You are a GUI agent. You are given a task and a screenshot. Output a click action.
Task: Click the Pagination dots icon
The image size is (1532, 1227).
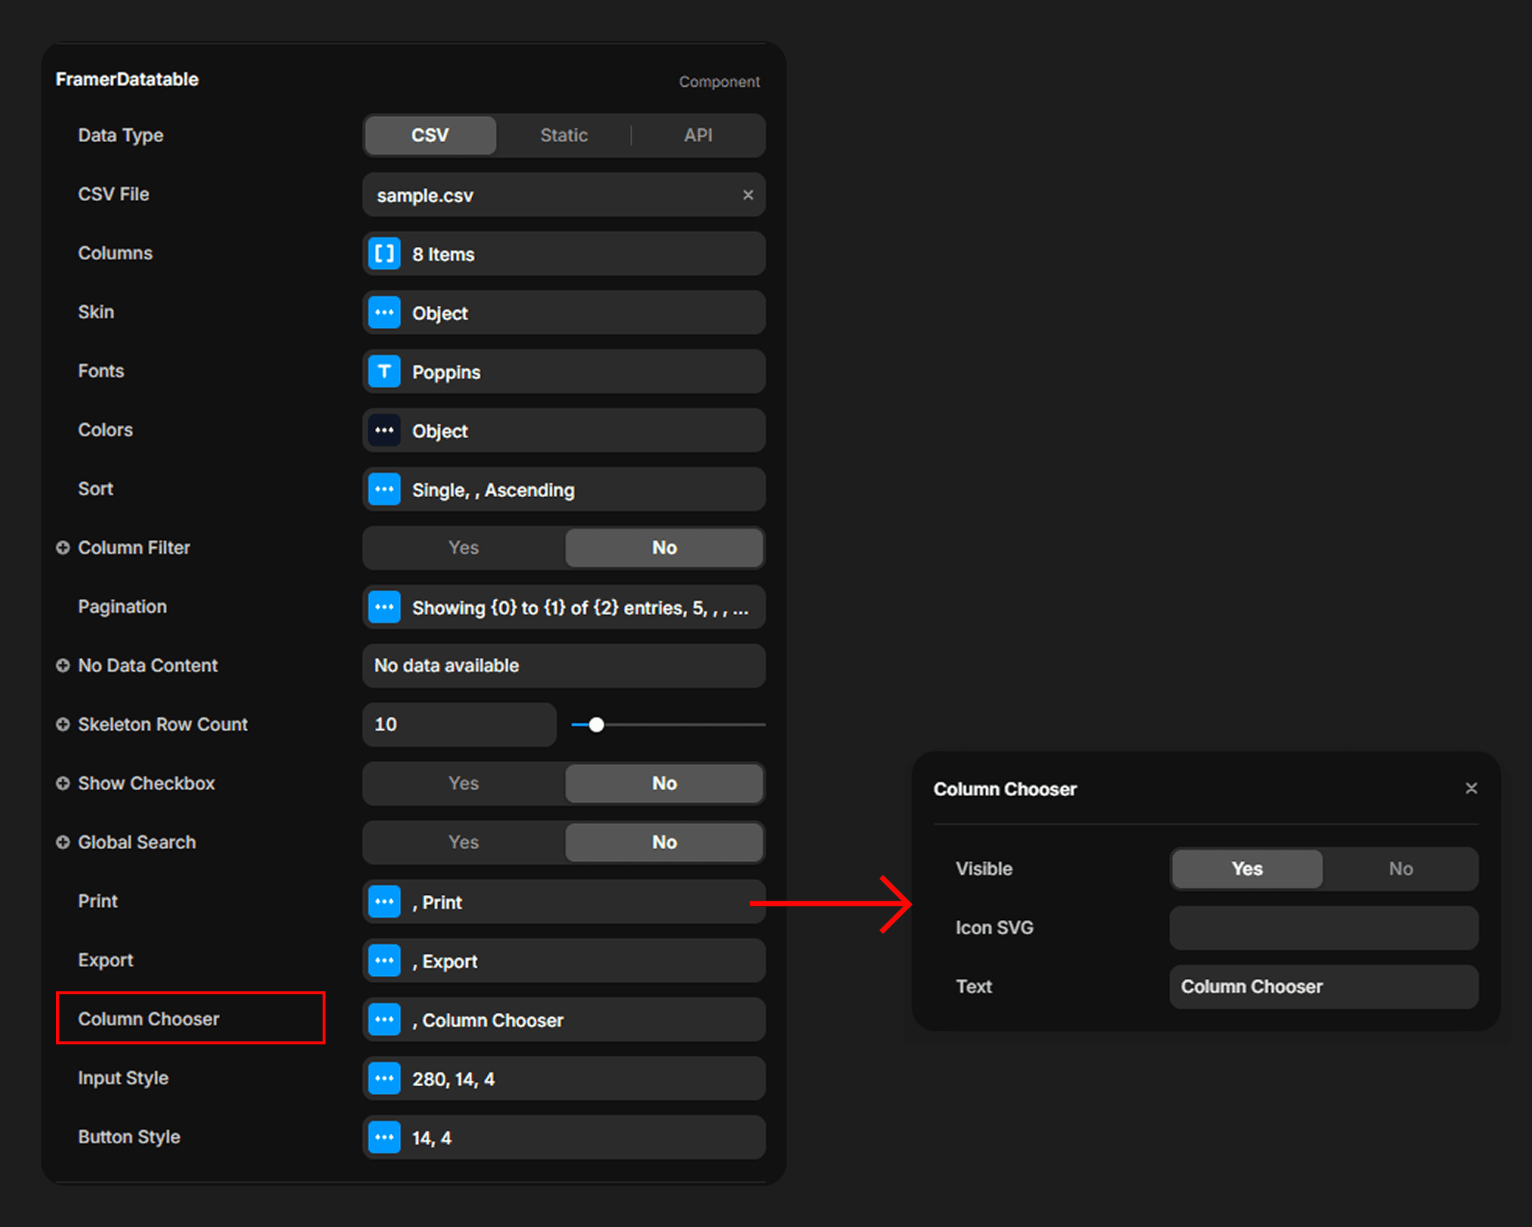pos(384,608)
